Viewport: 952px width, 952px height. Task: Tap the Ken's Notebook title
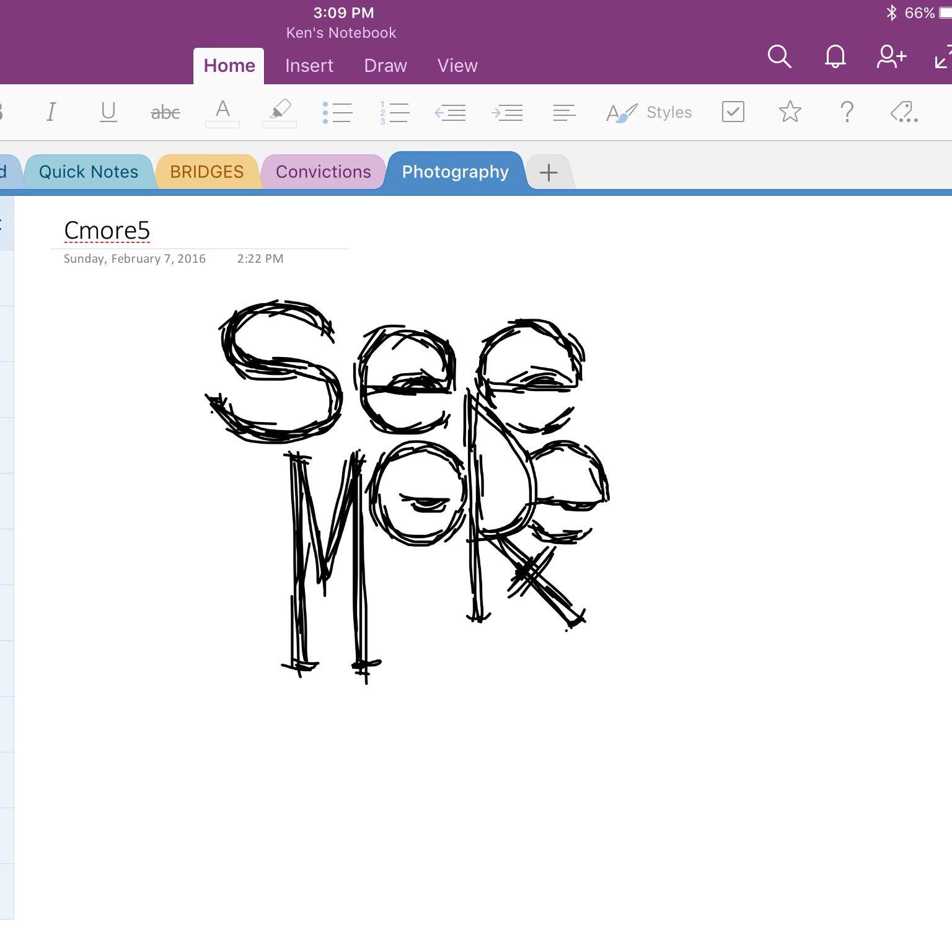point(341,33)
